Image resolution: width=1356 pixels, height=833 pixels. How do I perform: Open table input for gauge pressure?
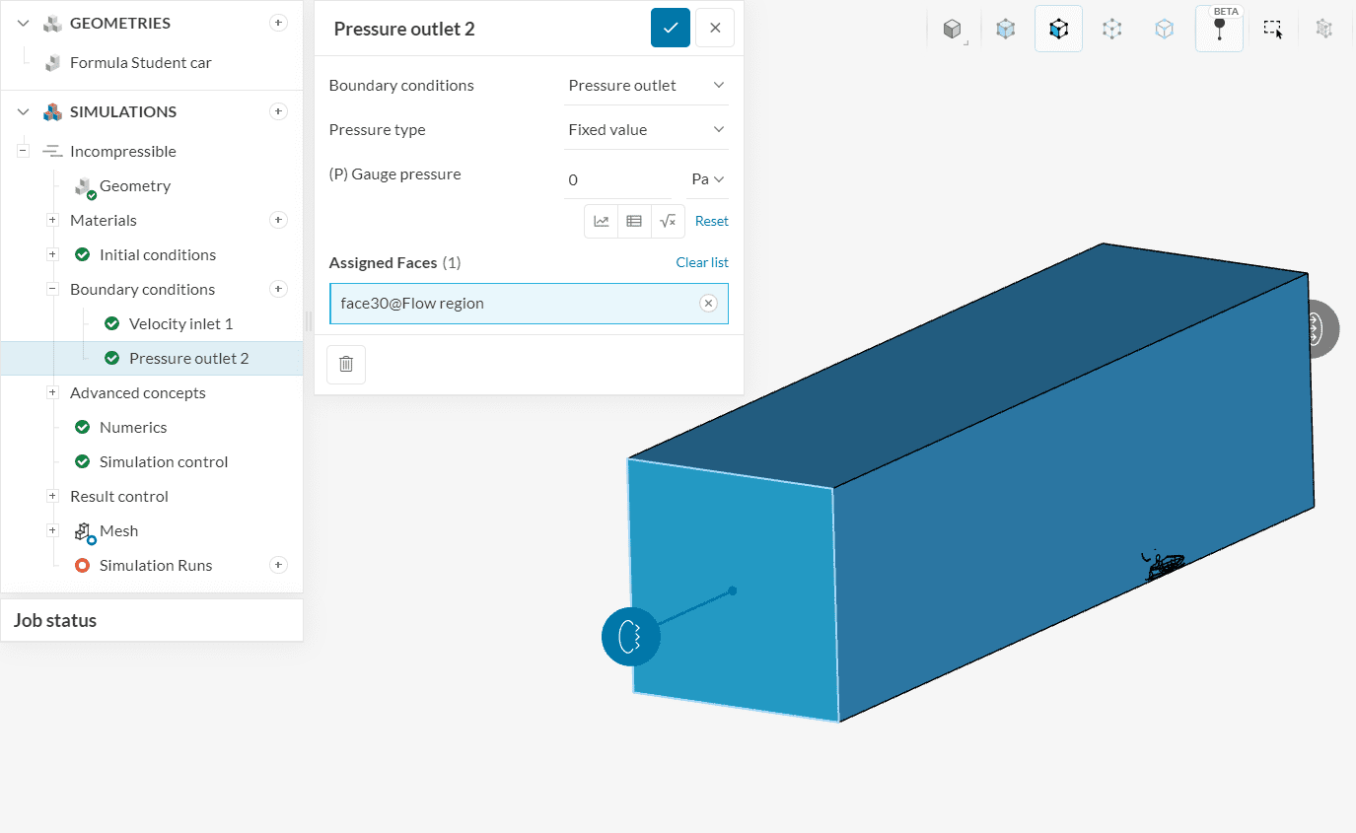(634, 222)
